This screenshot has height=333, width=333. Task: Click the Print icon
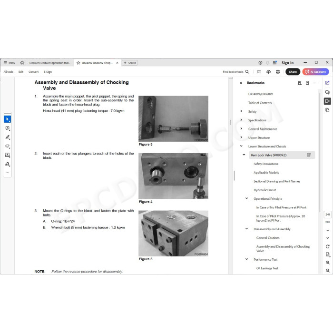[278, 72]
